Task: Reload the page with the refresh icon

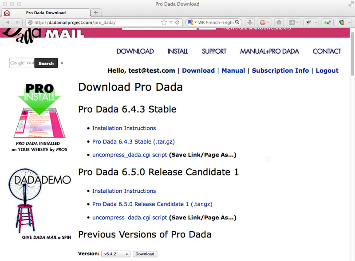Action: tap(177, 22)
